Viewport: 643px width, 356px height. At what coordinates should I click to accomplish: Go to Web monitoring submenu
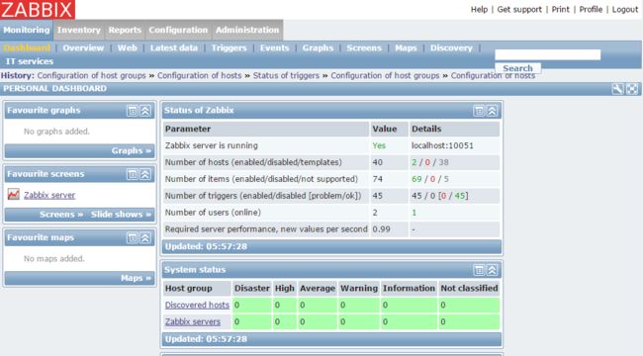coord(128,48)
